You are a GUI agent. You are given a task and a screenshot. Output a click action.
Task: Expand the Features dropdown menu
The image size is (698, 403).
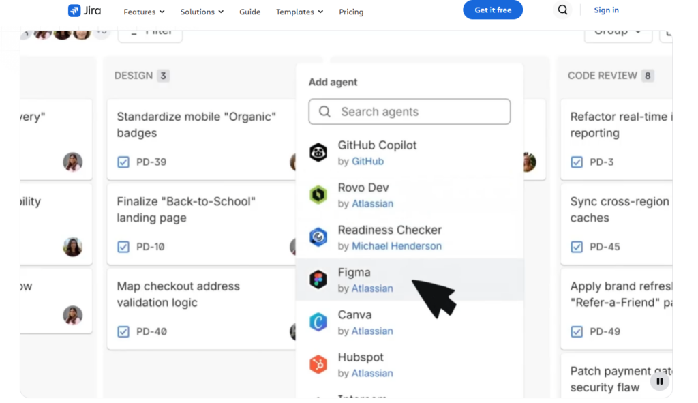[144, 12]
